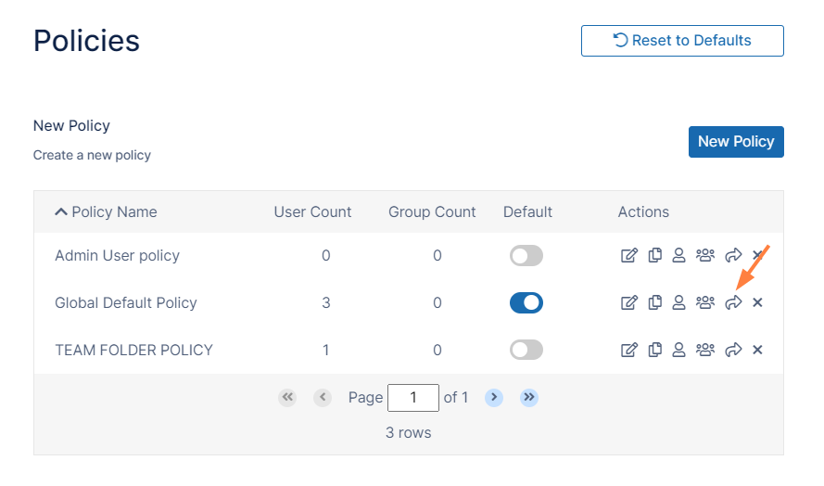824x486 pixels.
Task: Set TEAM FOLDER POLICY as default
Action: (x=526, y=350)
